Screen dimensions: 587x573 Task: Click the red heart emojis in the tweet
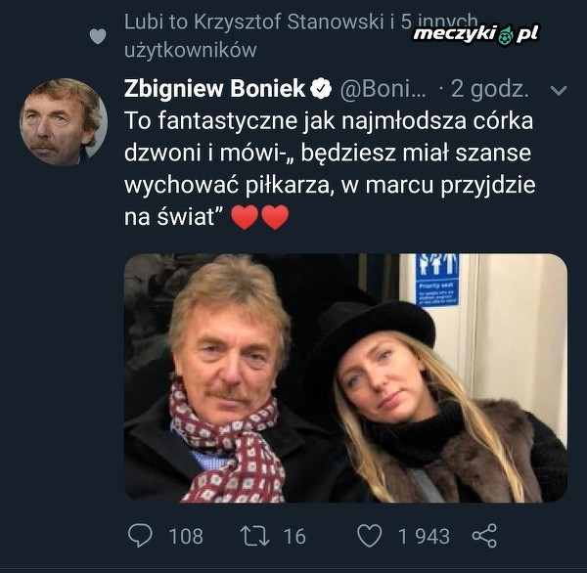tap(260, 217)
